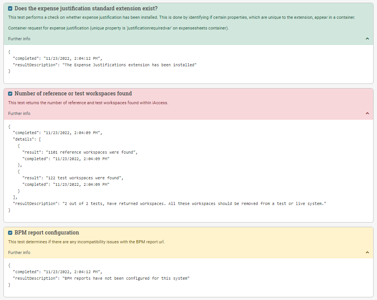Screen dimensions: 377x300
Task: Click the checkmark icon on BPM report header
Action: coord(10,233)
